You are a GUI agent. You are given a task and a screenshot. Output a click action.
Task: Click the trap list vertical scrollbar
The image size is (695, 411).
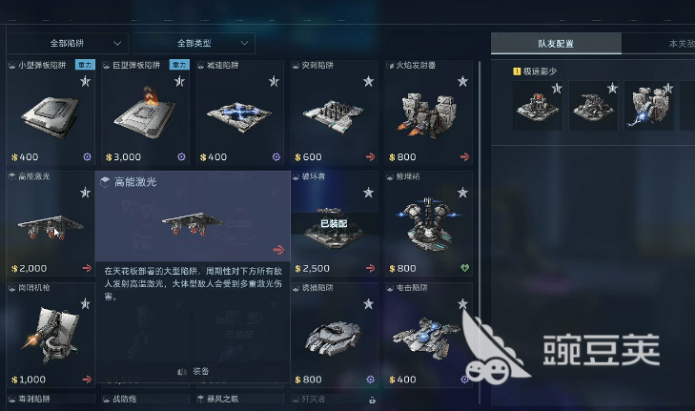[x=480, y=233]
